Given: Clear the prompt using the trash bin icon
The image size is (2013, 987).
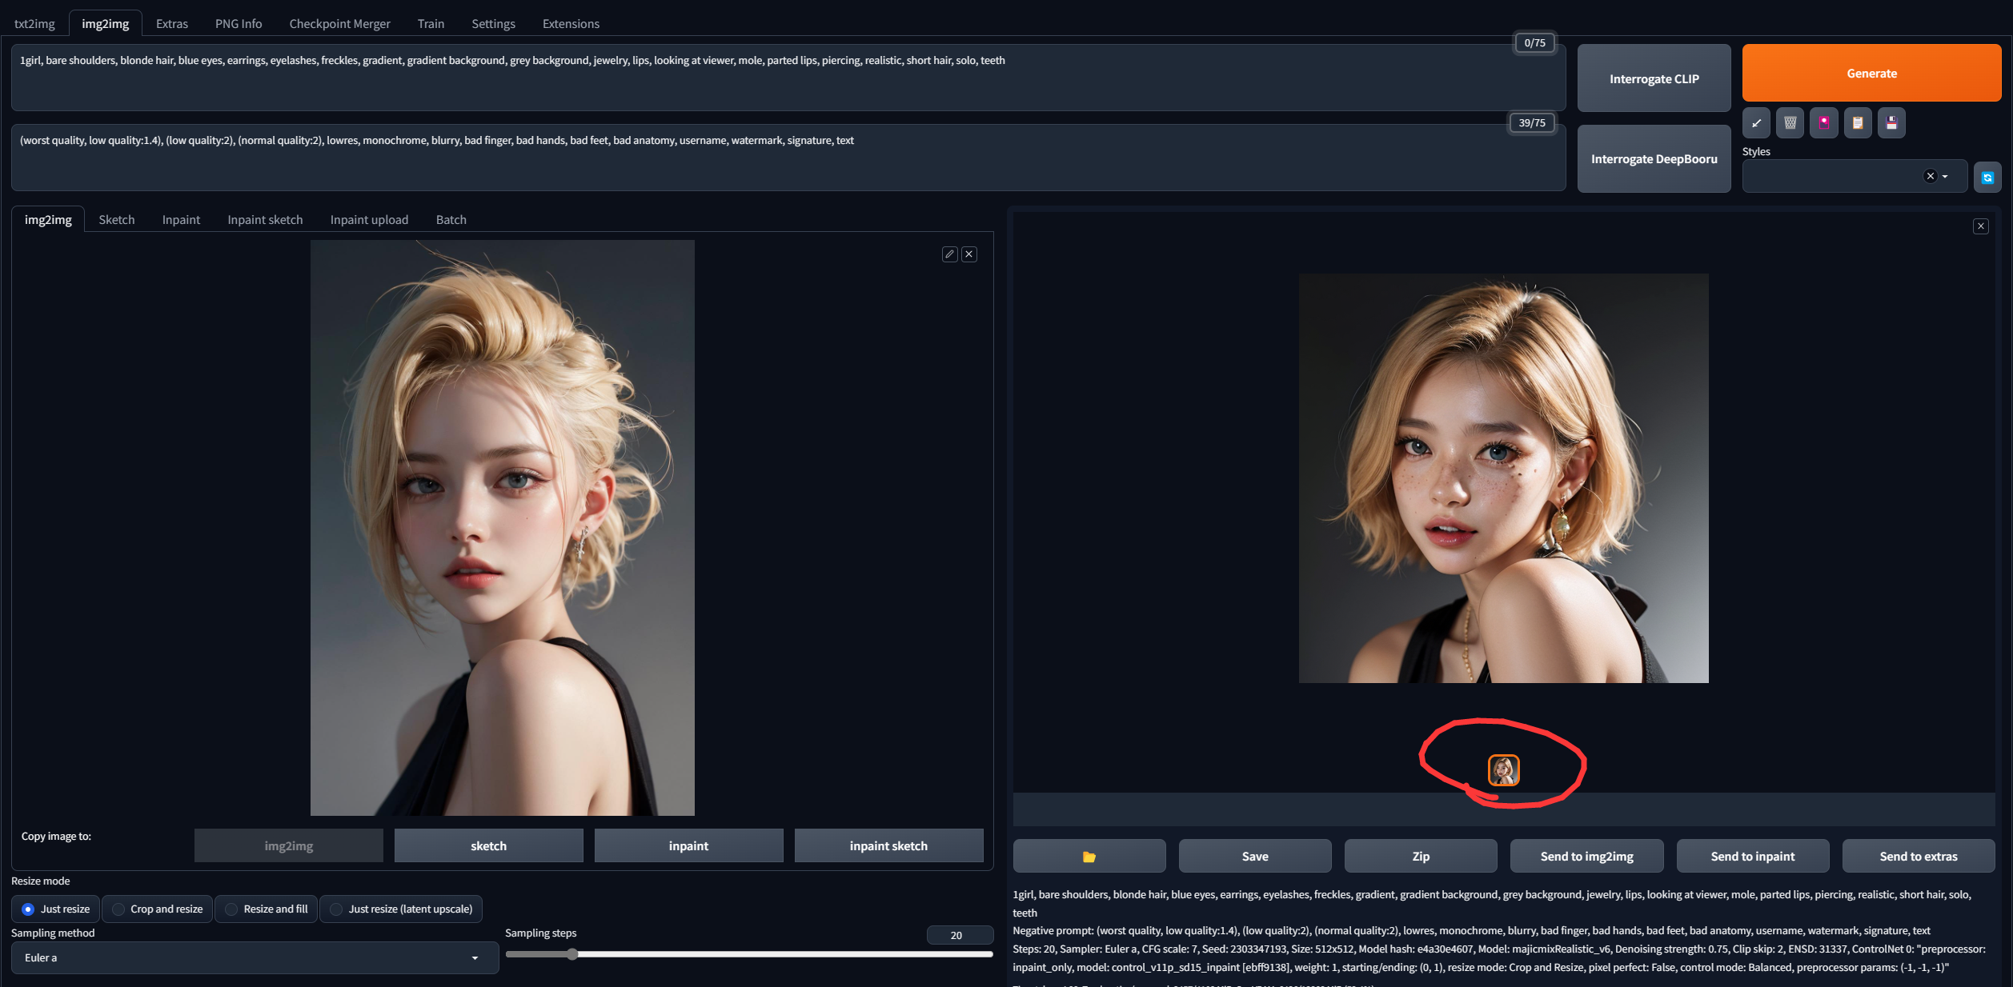Looking at the screenshot, I should click(x=1790, y=122).
